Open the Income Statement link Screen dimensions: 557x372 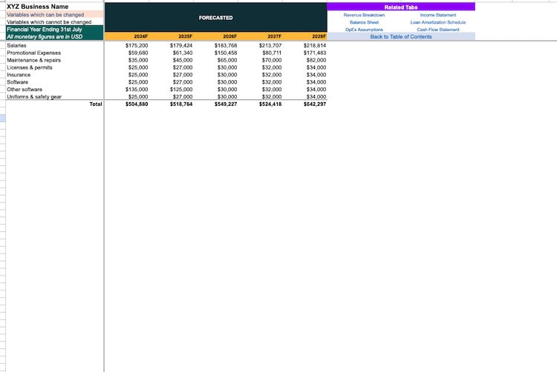pos(438,15)
